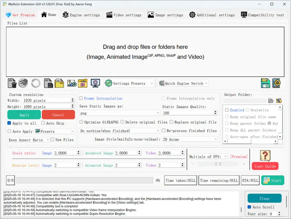Uncheck the Apply to all checkbox
Screen dimensions: 291x219
(x=9, y=123)
